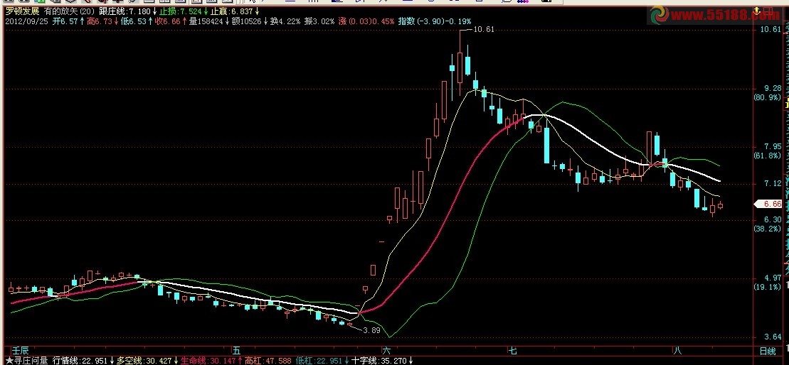
Task: Click the change value 涨(0.03)0.45%
Action: tap(366, 21)
